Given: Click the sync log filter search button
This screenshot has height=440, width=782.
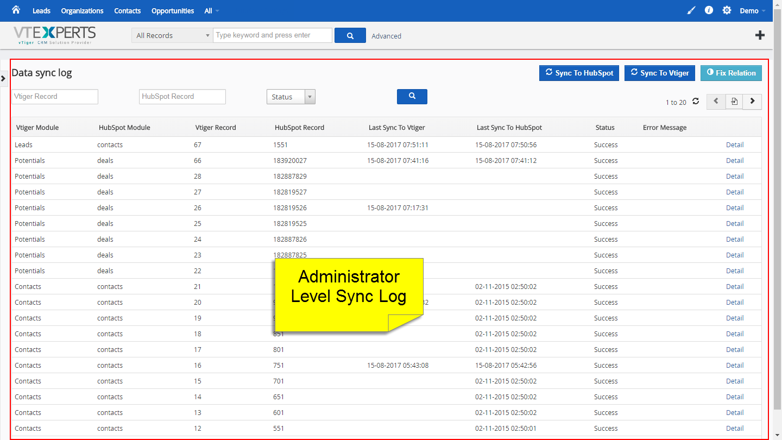Looking at the screenshot, I should [412, 96].
